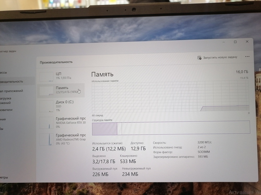Screen dimensions: 261x195
Task: Go to the Службы sidebar page
Action: pyautogui.click(x=2, y=129)
